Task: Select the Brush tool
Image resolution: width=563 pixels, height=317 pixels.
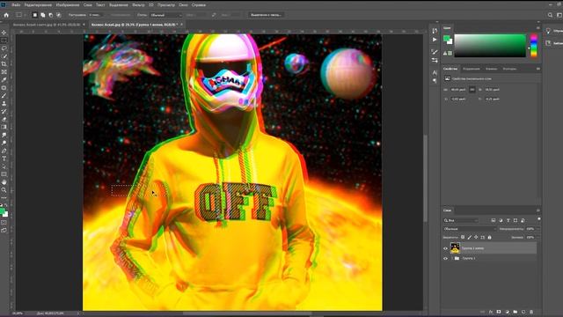Action: click(4, 96)
